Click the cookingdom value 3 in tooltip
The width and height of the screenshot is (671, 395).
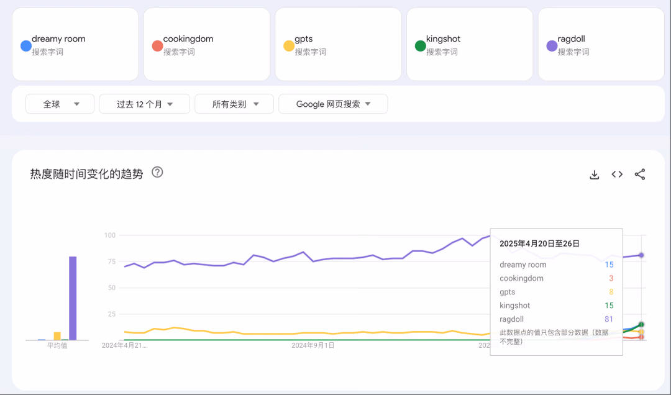[611, 278]
